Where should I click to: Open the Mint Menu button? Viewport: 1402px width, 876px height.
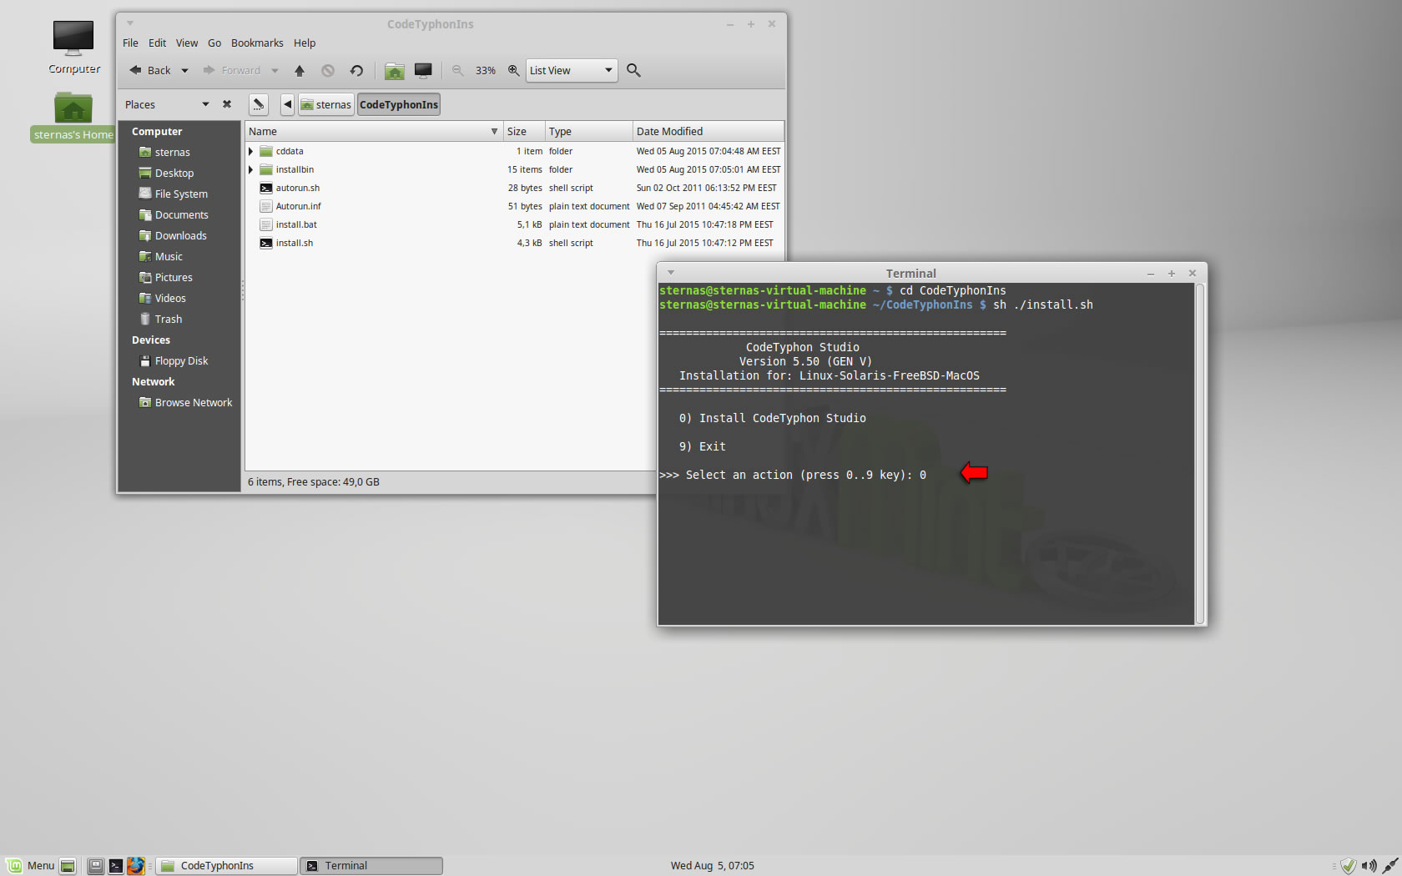tap(31, 865)
